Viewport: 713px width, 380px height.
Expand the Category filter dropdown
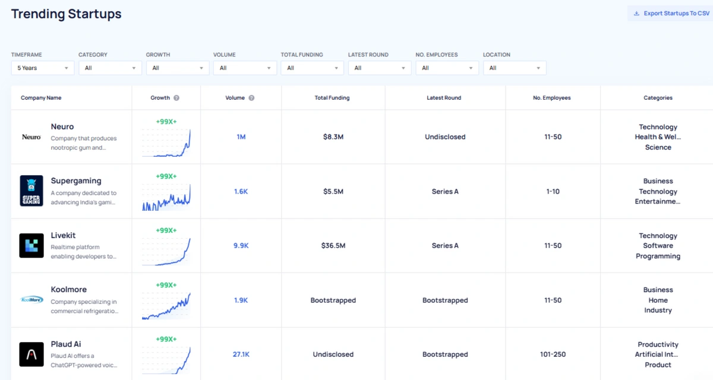click(x=110, y=68)
